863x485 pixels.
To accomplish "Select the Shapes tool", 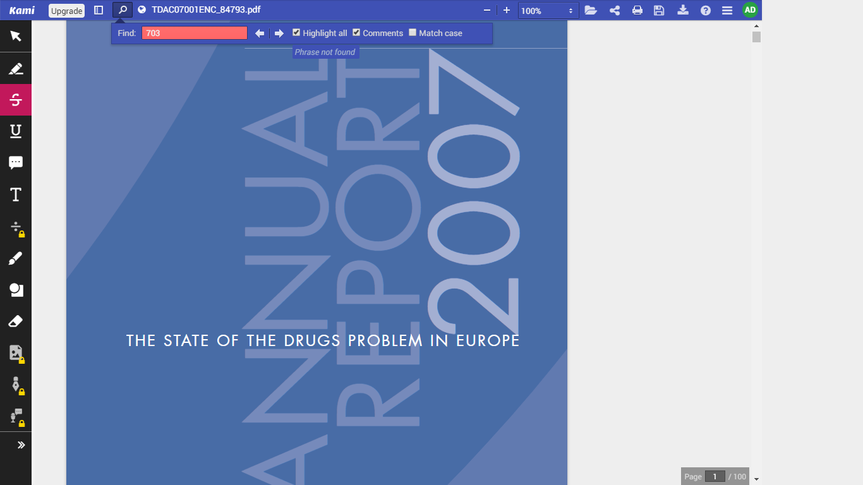I will 16,290.
